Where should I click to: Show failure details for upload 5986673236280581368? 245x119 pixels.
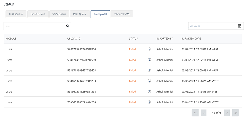point(149,92)
